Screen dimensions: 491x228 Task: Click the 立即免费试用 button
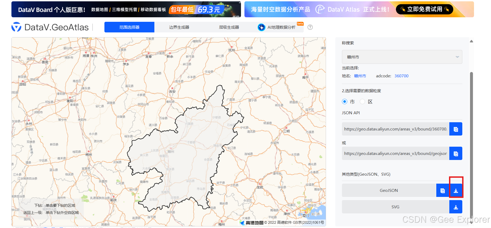click(425, 9)
